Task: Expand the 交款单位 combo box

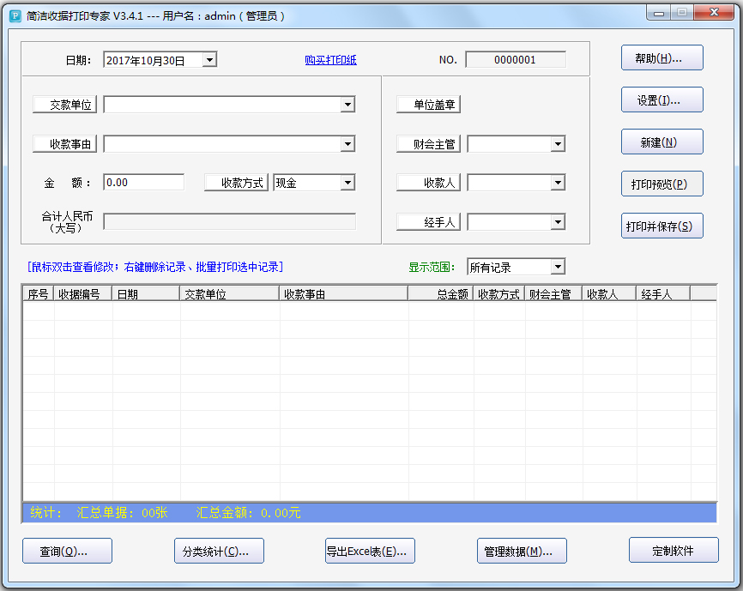Action: (x=347, y=105)
